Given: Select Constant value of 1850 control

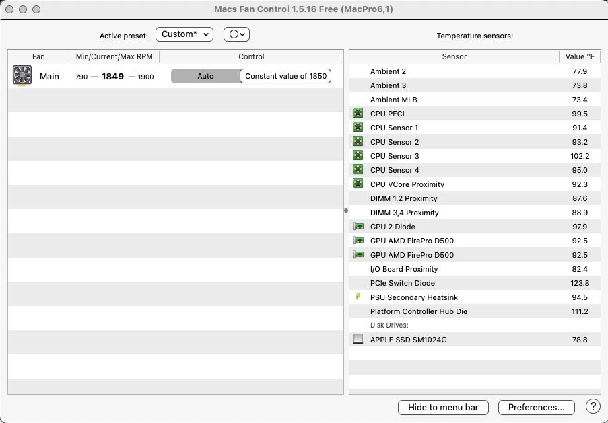Looking at the screenshot, I should (x=285, y=76).
